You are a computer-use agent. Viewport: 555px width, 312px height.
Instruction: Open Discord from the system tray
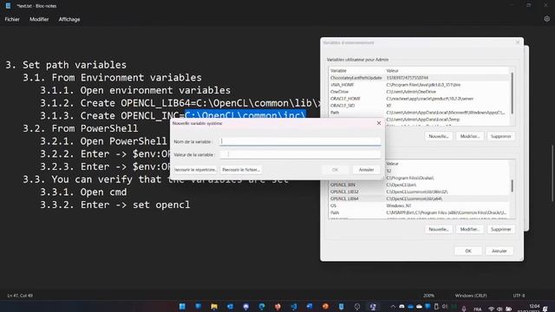tap(402, 307)
